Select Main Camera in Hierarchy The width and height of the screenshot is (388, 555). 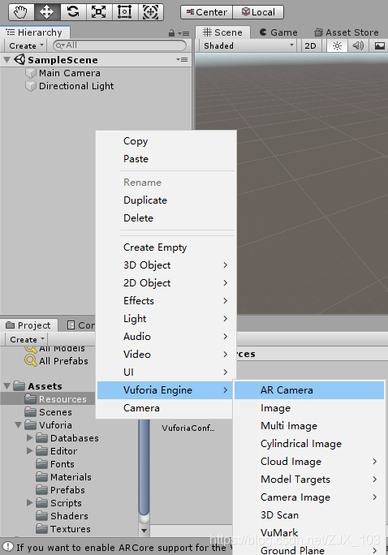pos(69,73)
